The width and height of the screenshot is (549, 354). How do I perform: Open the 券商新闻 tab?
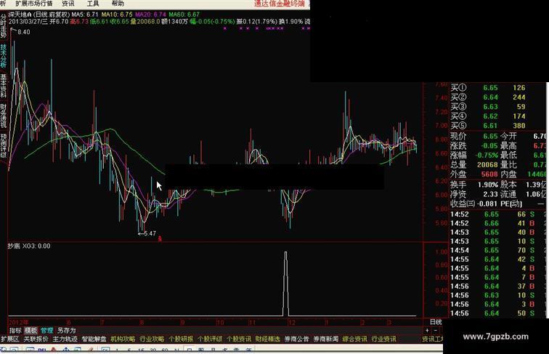(325, 339)
